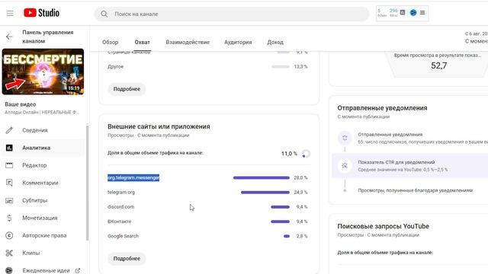Viewport: 488px width, 274px height.
Task: Click the 28,0 % bar for org.telegram.messenger
Action: tap(262, 177)
